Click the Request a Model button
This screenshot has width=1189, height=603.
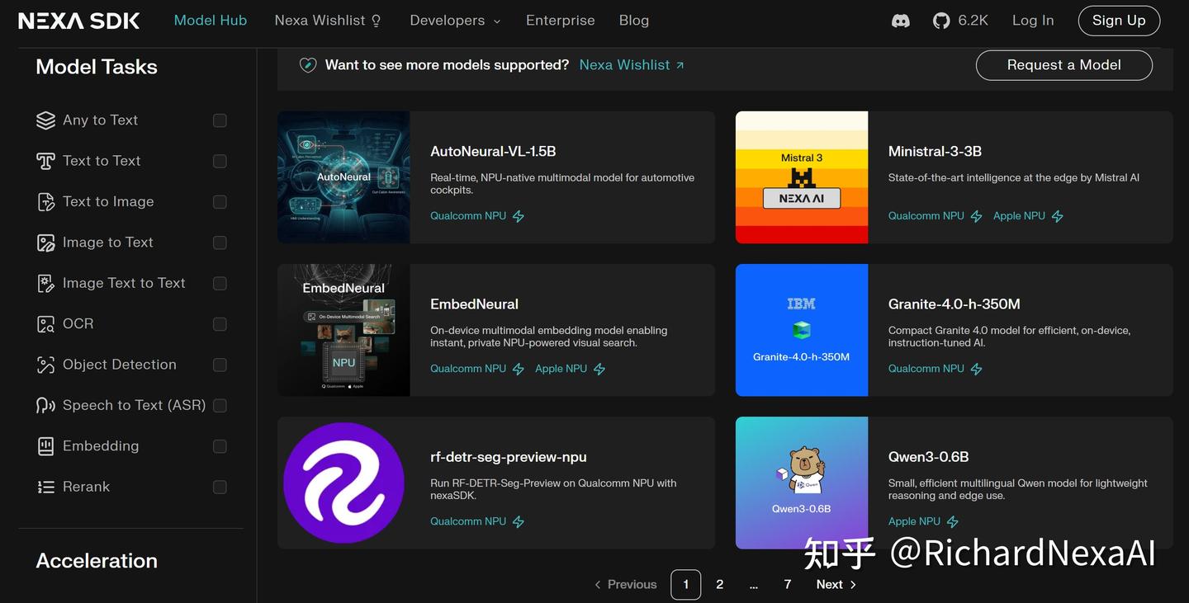click(1064, 64)
